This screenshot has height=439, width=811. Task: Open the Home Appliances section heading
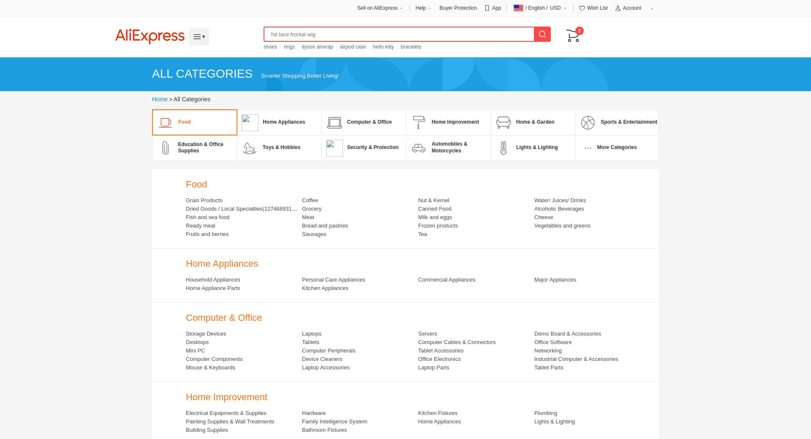222,264
